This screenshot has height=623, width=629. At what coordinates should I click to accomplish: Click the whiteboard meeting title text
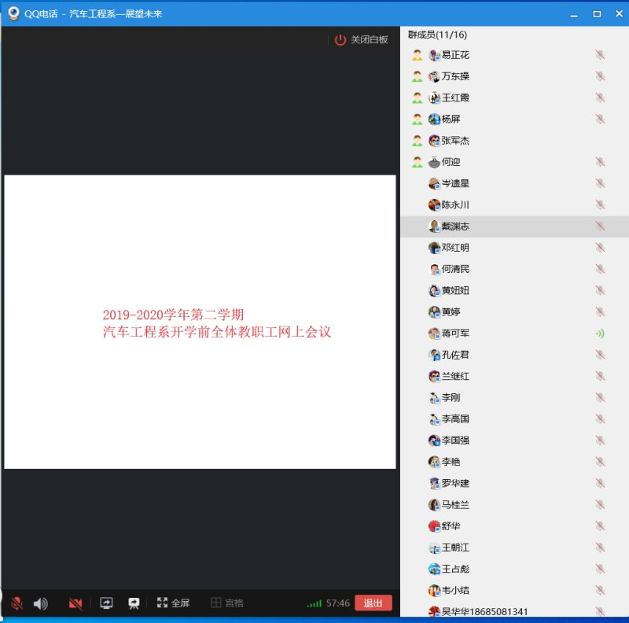pos(217,324)
